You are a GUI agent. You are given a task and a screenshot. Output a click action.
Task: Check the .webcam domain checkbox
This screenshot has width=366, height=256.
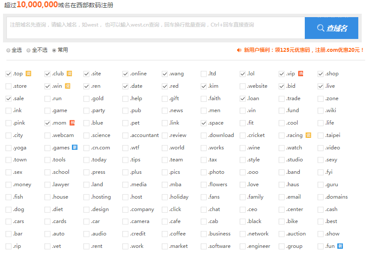point(48,136)
